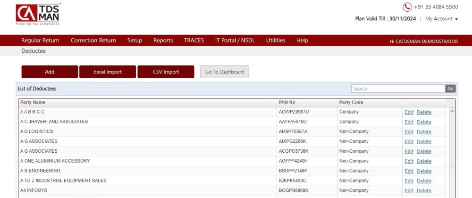Open the Regular Return menu

[x=40, y=41]
